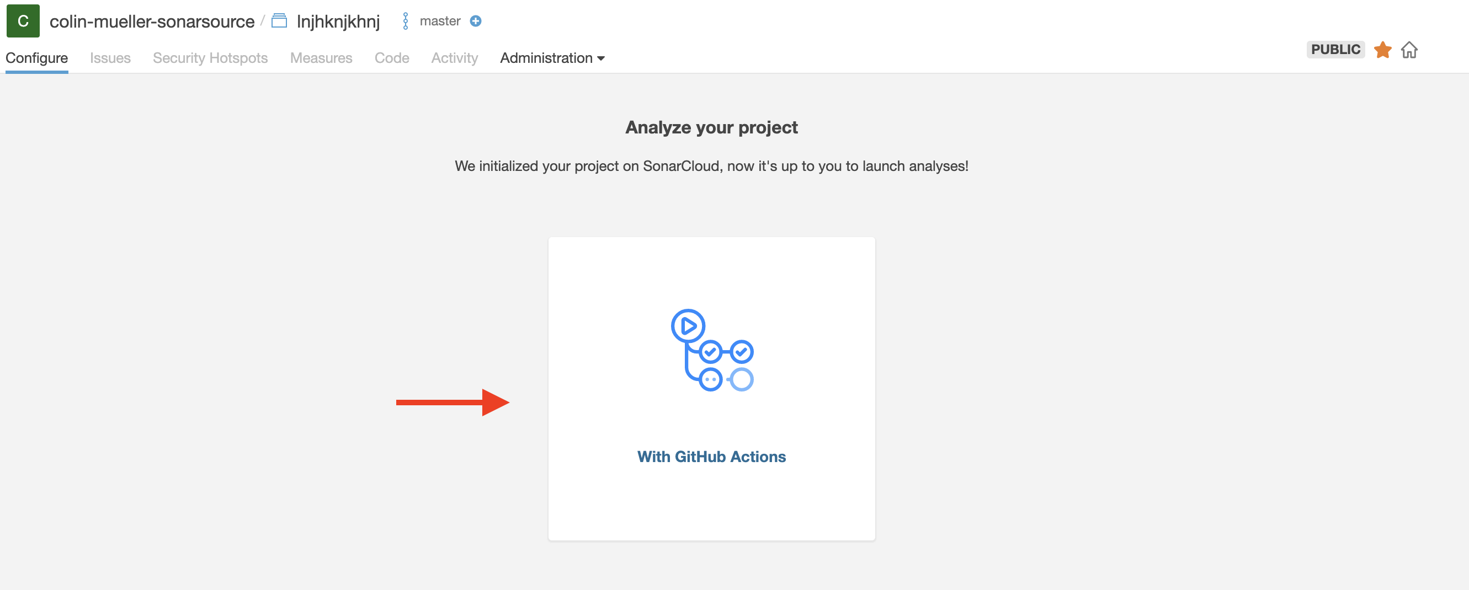Image resolution: width=1469 pixels, height=590 pixels.
Task: Open the Administration menu label
Action: click(546, 58)
